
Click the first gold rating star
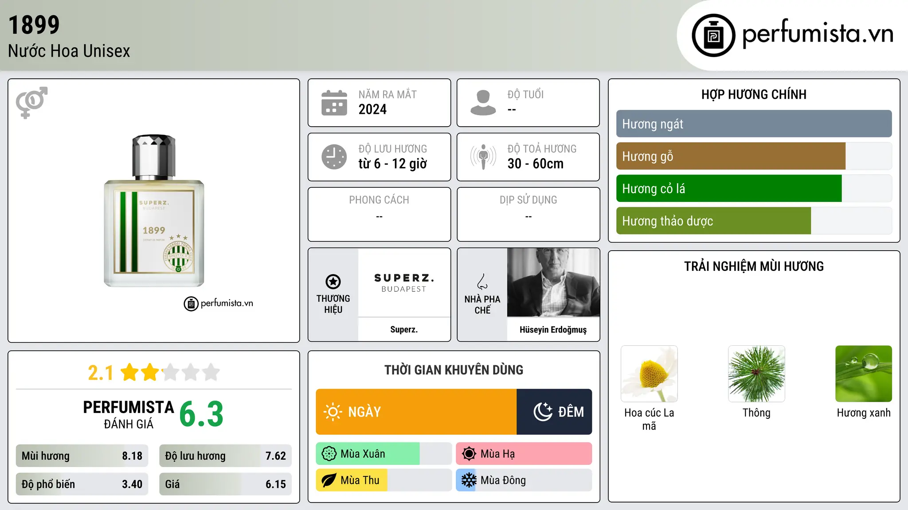[x=130, y=372]
